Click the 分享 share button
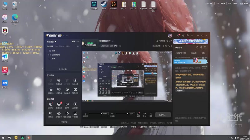 [x=169, y=41]
